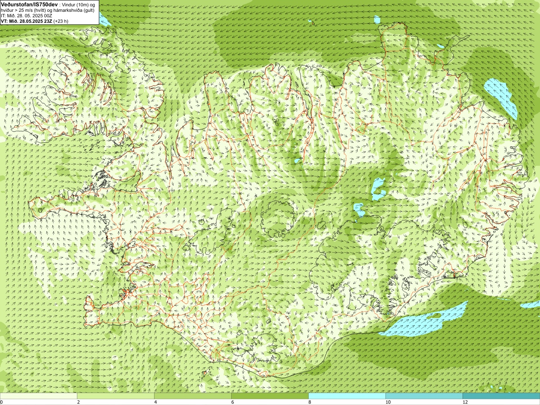Image resolution: width=540 pixels, height=405 pixels.
Task: Click the legend value '12'
Action: click(x=465, y=402)
